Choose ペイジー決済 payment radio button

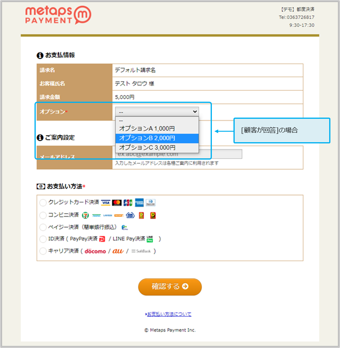[x=43, y=227]
